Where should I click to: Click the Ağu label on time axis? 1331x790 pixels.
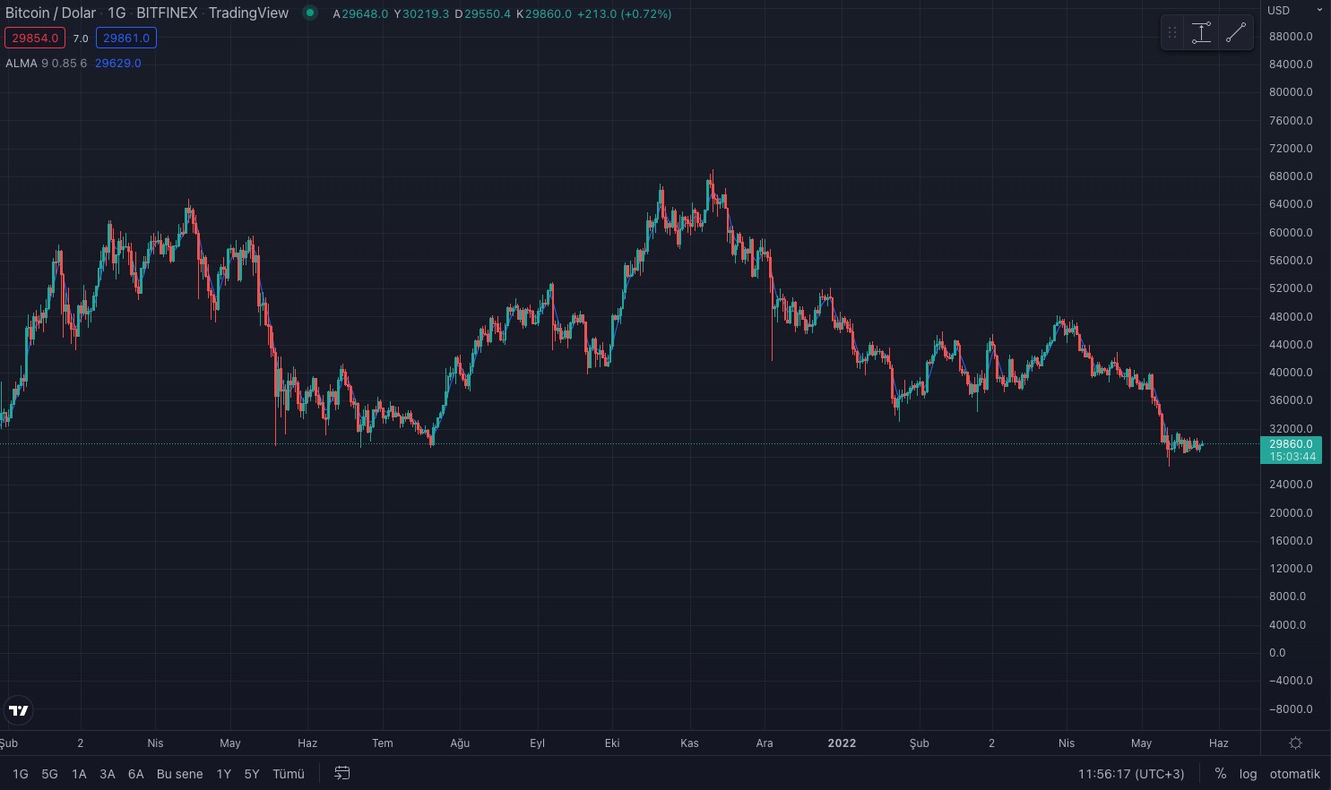460,743
